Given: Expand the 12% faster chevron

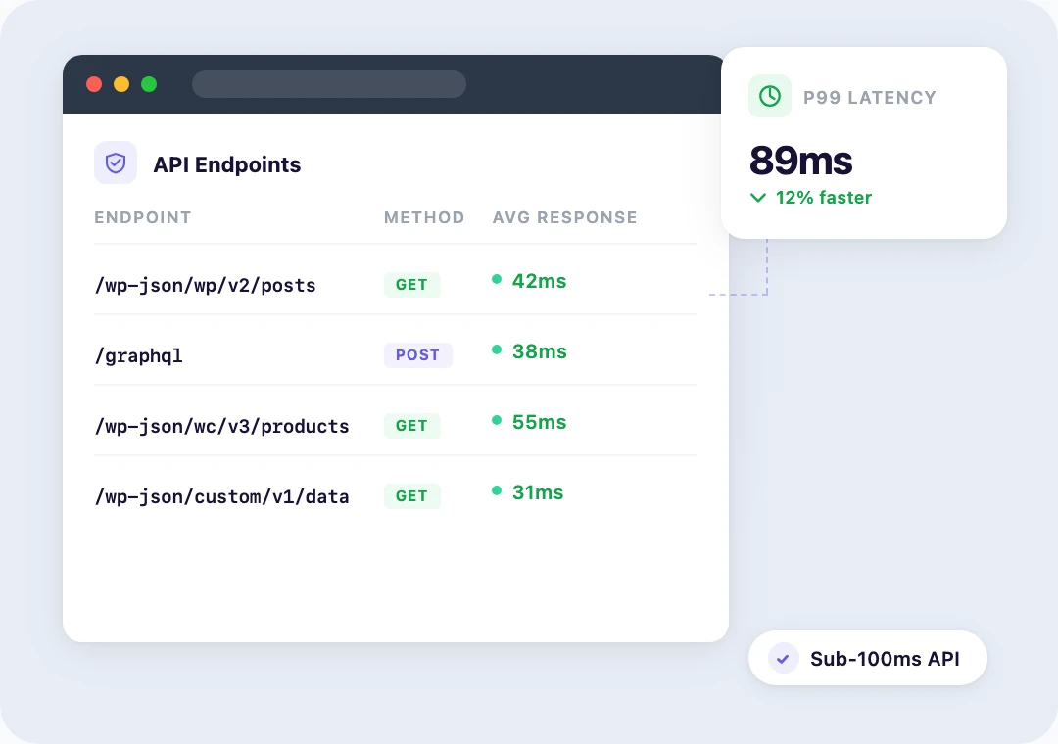Looking at the screenshot, I should click(x=758, y=198).
